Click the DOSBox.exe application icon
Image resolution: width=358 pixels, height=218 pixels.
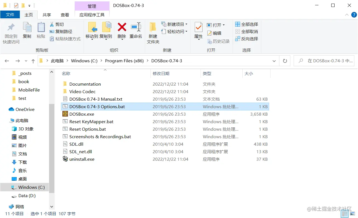[65, 114]
